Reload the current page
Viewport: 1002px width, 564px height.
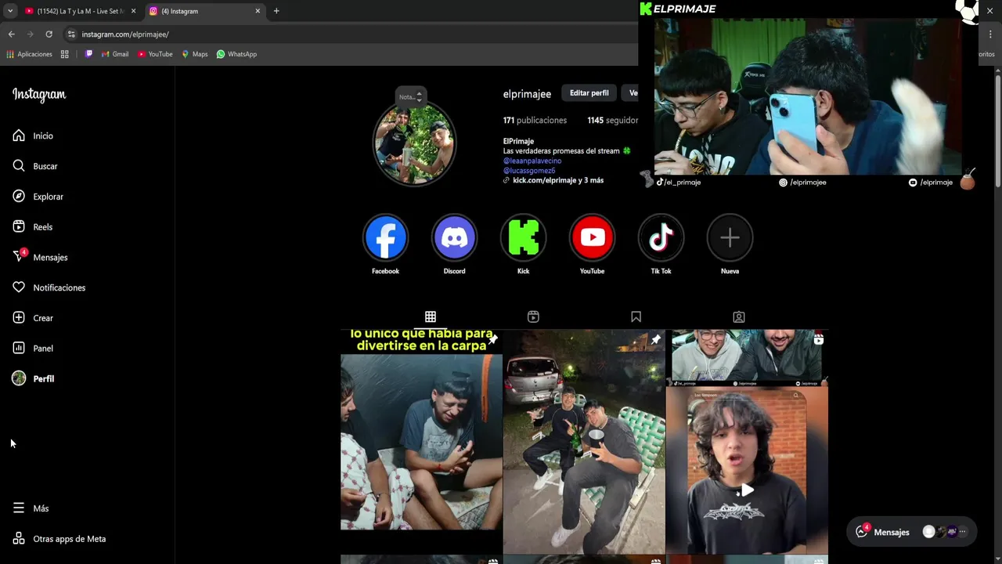(x=49, y=34)
